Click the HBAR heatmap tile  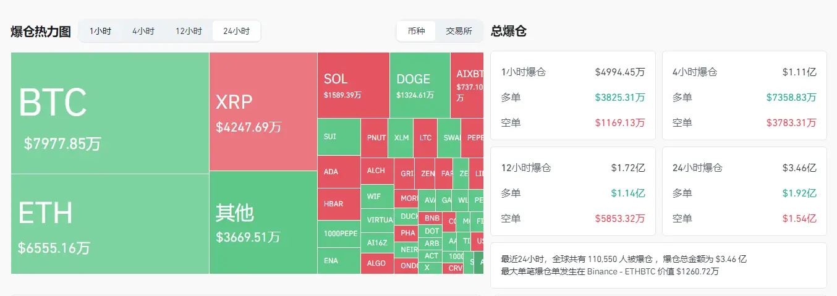pos(339,204)
